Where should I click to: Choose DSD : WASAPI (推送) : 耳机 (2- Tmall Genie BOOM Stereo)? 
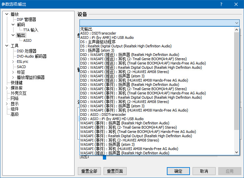click(157, 59)
